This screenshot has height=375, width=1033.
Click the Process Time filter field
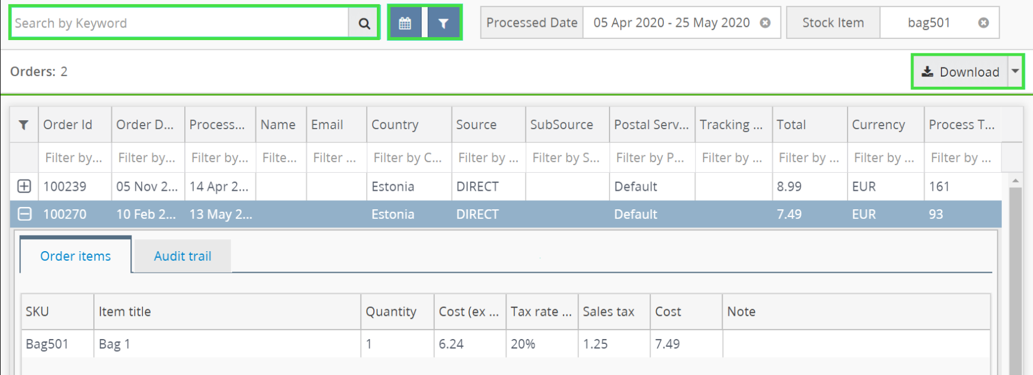[962, 157]
